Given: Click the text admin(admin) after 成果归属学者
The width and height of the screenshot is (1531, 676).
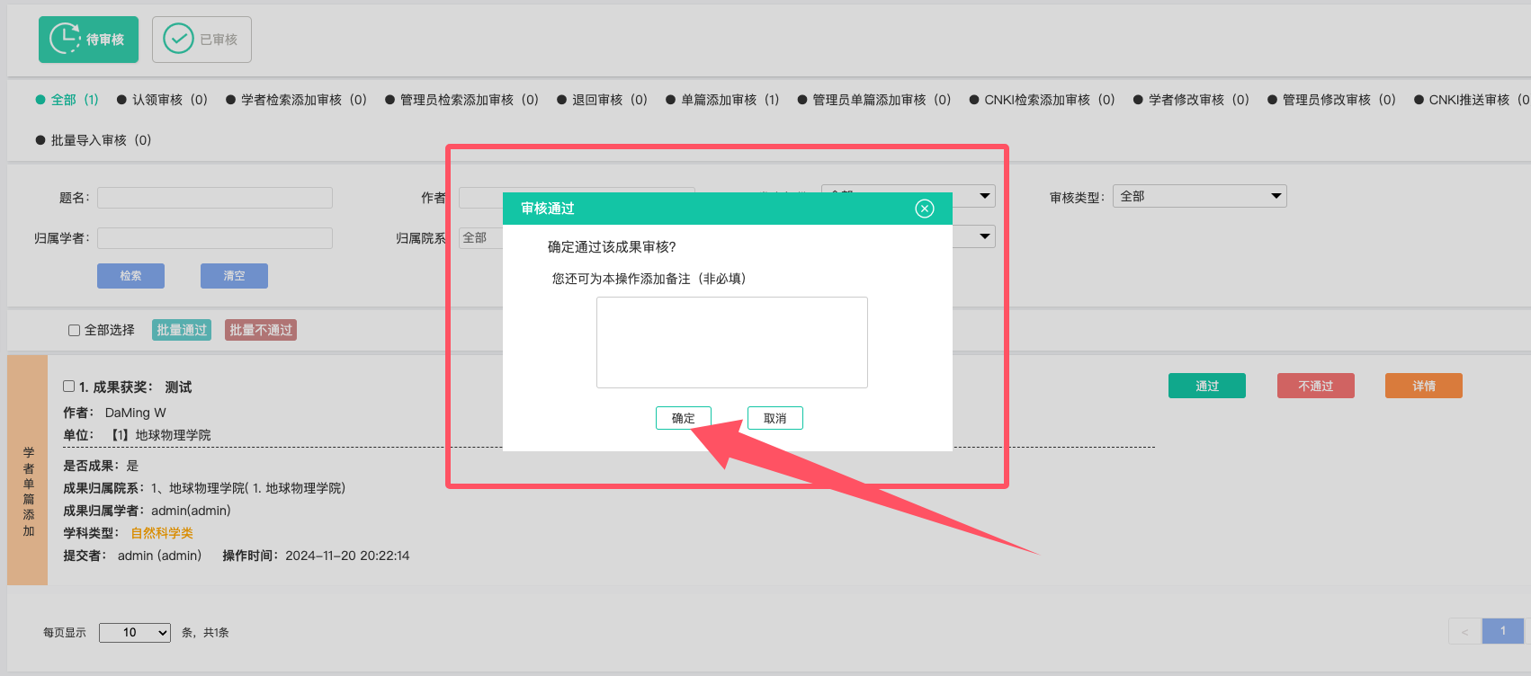Looking at the screenshot, I should point(191,511).
